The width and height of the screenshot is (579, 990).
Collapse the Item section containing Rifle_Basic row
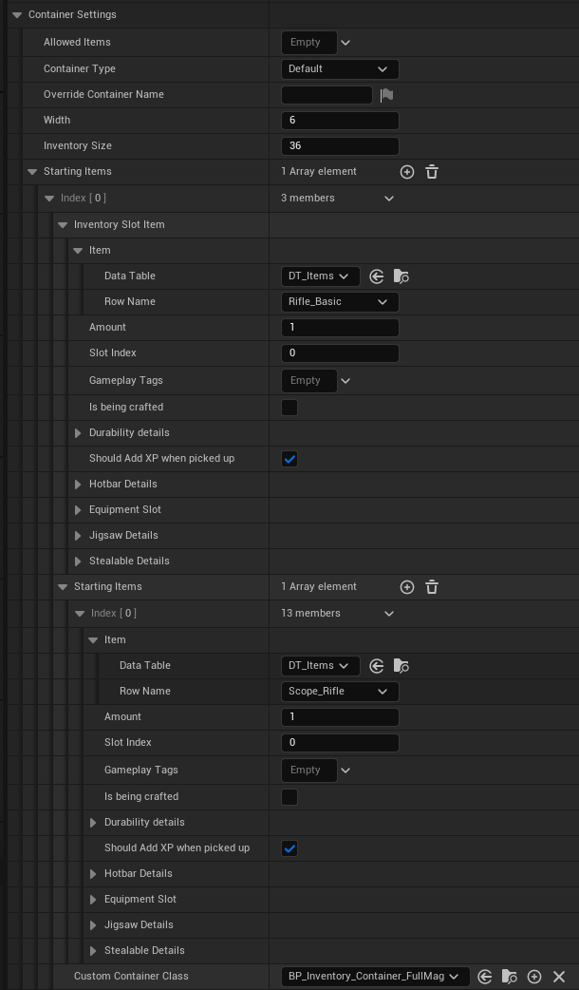tap(78, 251)
